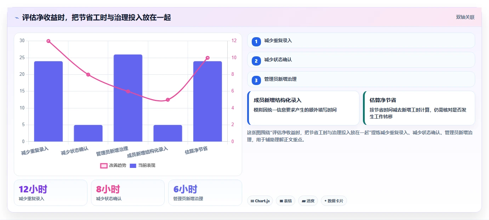The height and width of the screenshot is (220, 489).
Task: Click the lightning icon beside the title
Action: pyautogui.click(x=17, y=18)
